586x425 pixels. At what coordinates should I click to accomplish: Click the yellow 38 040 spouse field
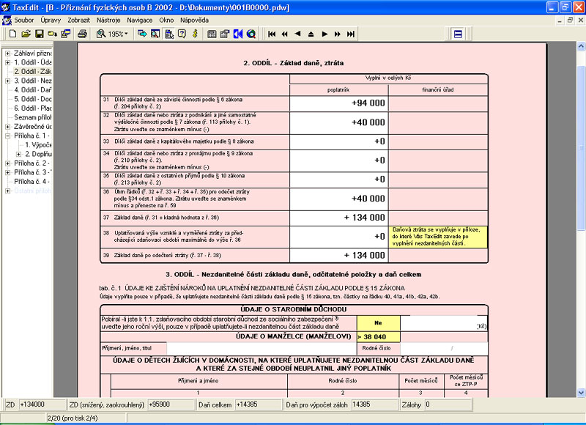(378, 337)
